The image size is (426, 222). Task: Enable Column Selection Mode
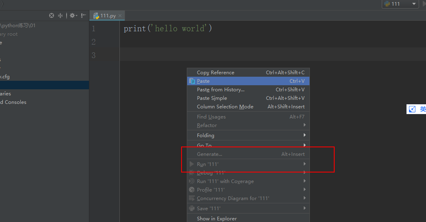point(248,107)
